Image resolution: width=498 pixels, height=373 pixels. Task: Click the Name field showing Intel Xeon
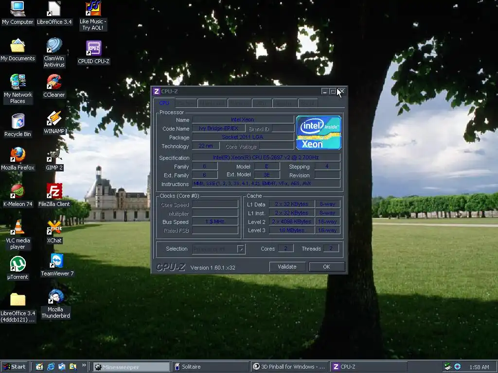[243, 119]
